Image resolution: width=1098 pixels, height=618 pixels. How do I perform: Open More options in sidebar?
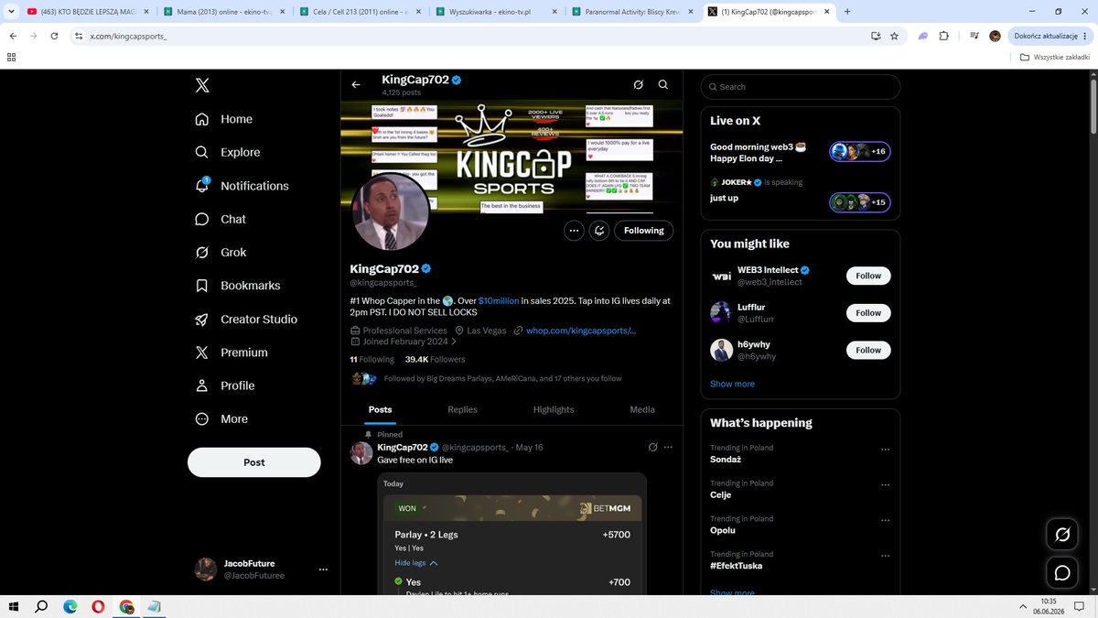tap(222, 418)
